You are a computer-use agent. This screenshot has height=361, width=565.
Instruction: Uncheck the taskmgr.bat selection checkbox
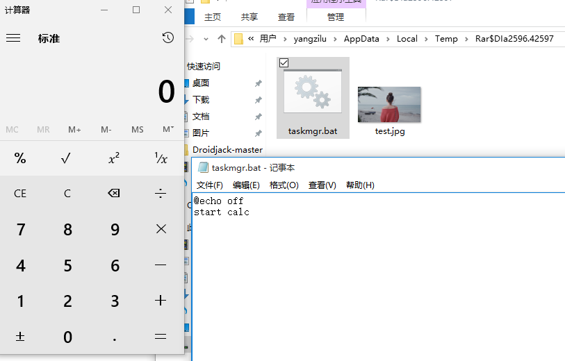284,63
